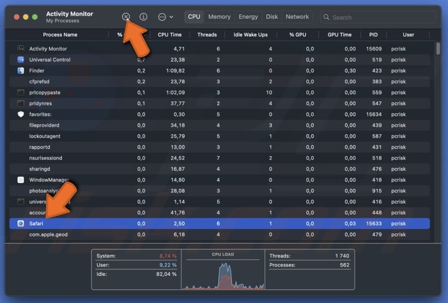
Task: Open the Disk tab
Action: [x=272, y=17]
